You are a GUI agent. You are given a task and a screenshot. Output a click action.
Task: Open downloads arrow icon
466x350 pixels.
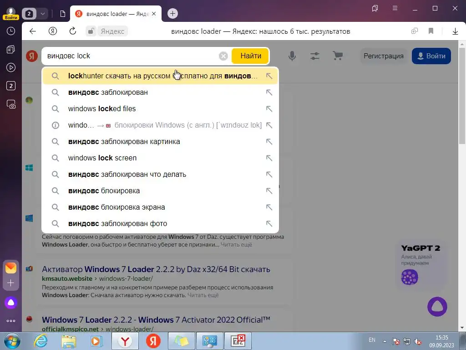click(x=455, y=31)
